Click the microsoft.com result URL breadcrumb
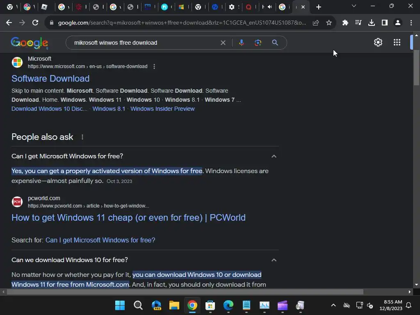Viewport: 420px width, 315px height. [88, 66]
